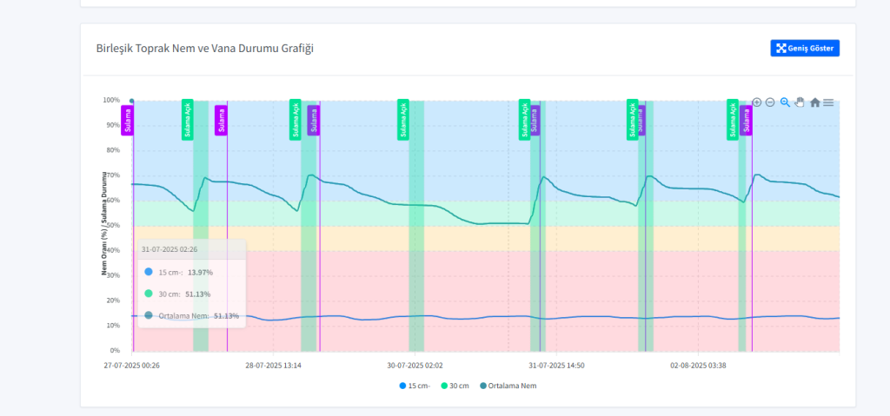
Task: Reset chart zoom with home icon
Action: pos(814,102)
